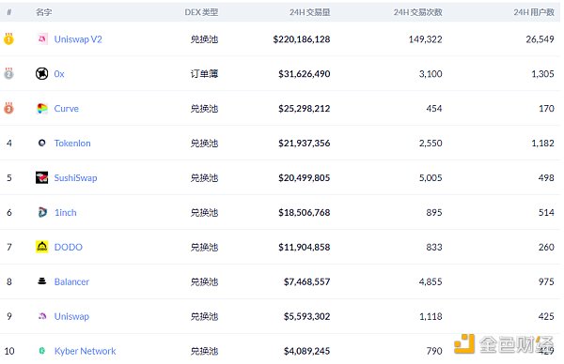Click the yellow DODO logo icon
The width and height of the screenshot is (564, 364).
[41, 247]
